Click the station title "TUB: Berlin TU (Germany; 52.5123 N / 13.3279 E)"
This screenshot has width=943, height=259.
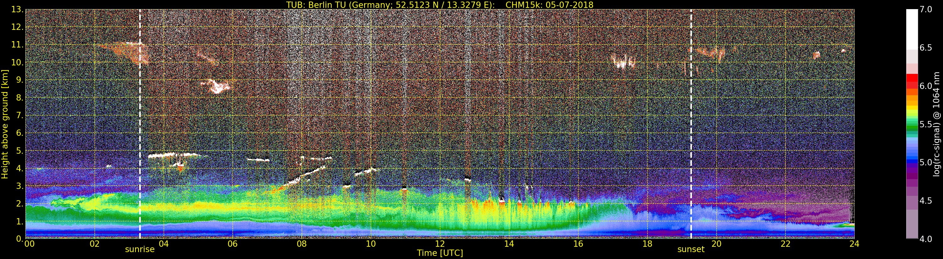[x=390, y=5]
